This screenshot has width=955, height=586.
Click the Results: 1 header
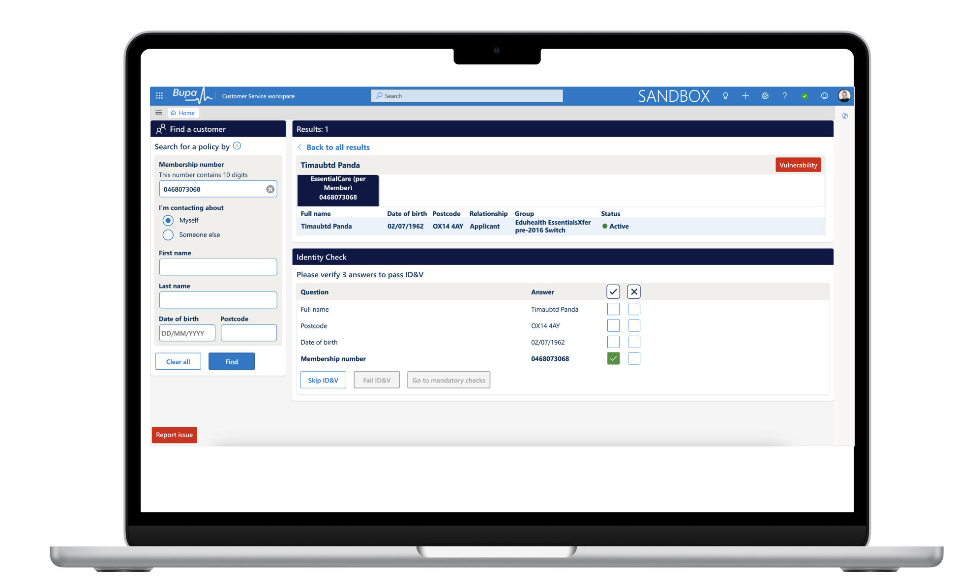[312, 129]
